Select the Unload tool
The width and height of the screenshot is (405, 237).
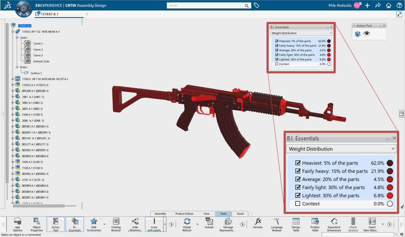click(209, 224)
